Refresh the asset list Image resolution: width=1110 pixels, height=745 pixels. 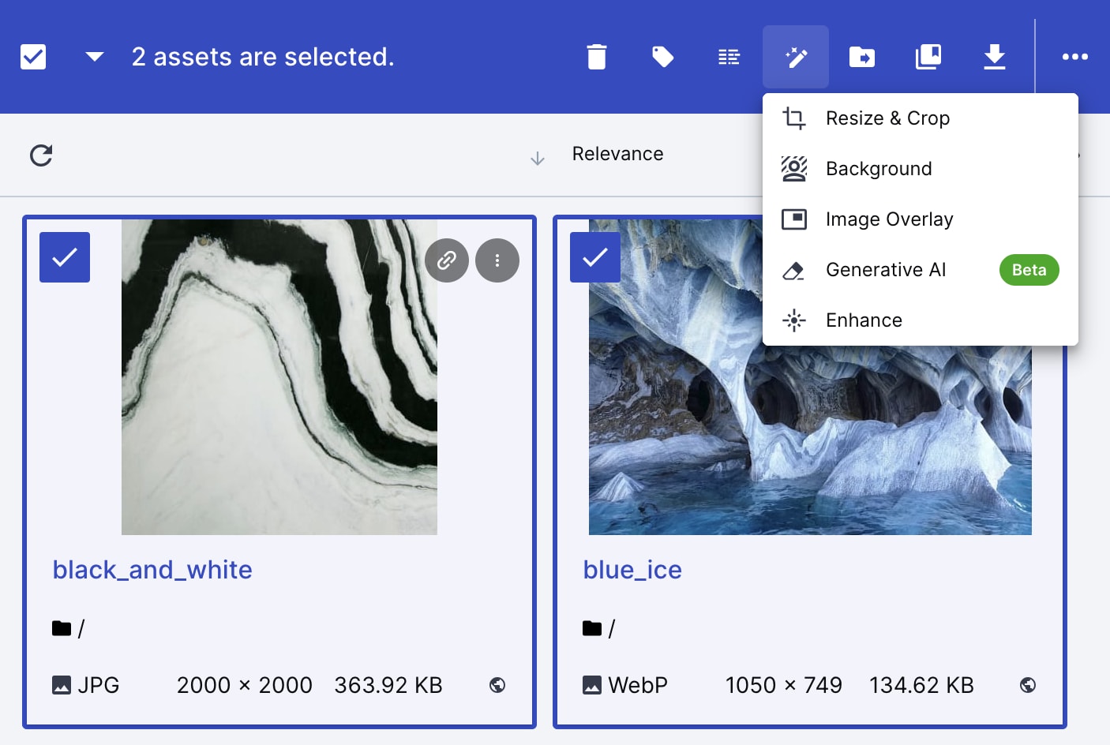click(x=41, y=155)
